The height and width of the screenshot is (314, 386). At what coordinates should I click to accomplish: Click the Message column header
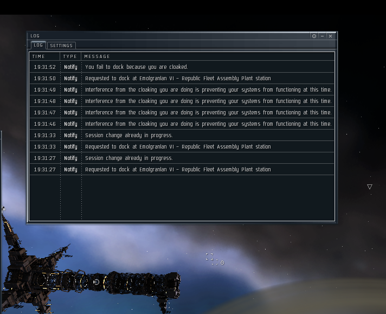pyautogui.click(x=208, y=56)
